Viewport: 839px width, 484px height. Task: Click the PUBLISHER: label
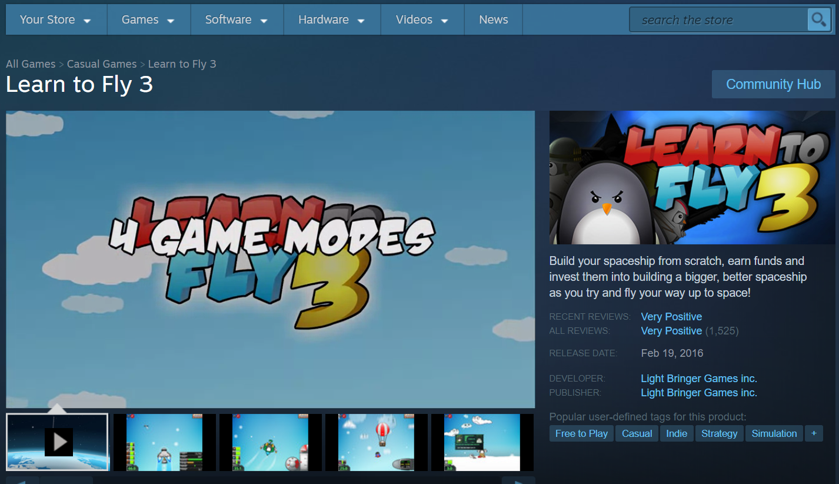[x=575, y=393]
